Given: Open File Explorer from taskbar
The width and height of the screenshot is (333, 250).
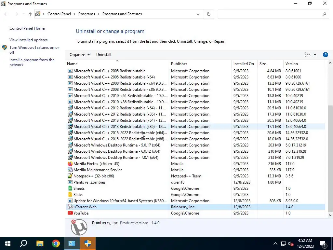Looking at the screenshot, I should (40, 243).
